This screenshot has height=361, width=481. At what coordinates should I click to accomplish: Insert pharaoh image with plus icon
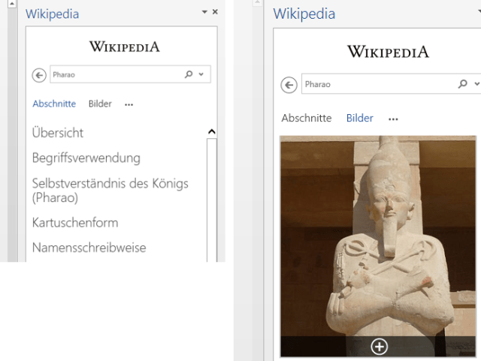click(379, 347)
